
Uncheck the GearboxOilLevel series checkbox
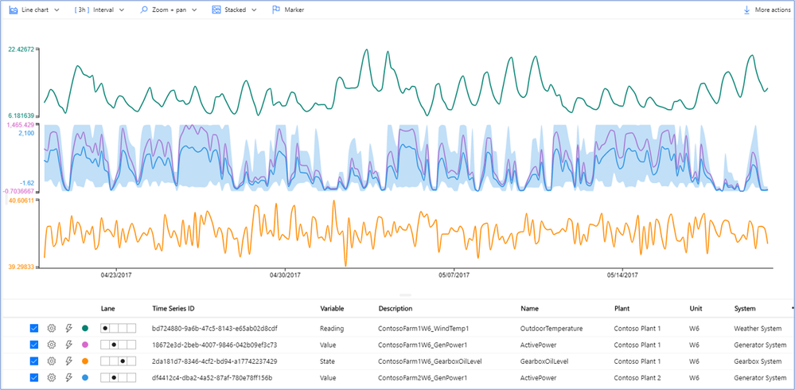tap(34, 361)
